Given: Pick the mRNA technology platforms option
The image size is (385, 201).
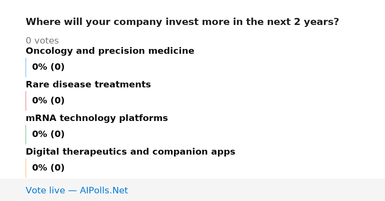Looking at the screenshot, I should (x=97, y=118).
